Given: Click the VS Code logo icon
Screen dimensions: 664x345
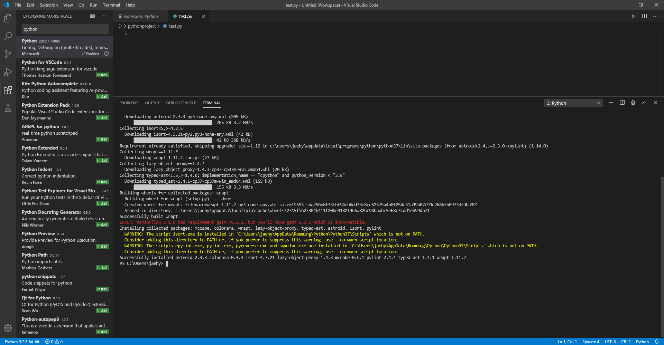Looking at the screenshot, I should click(6, 5).
